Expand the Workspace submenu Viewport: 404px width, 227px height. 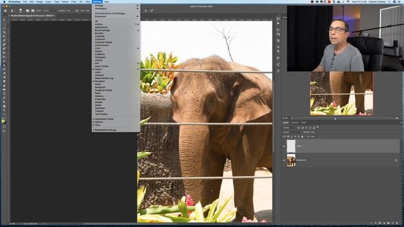coord(116,8)
